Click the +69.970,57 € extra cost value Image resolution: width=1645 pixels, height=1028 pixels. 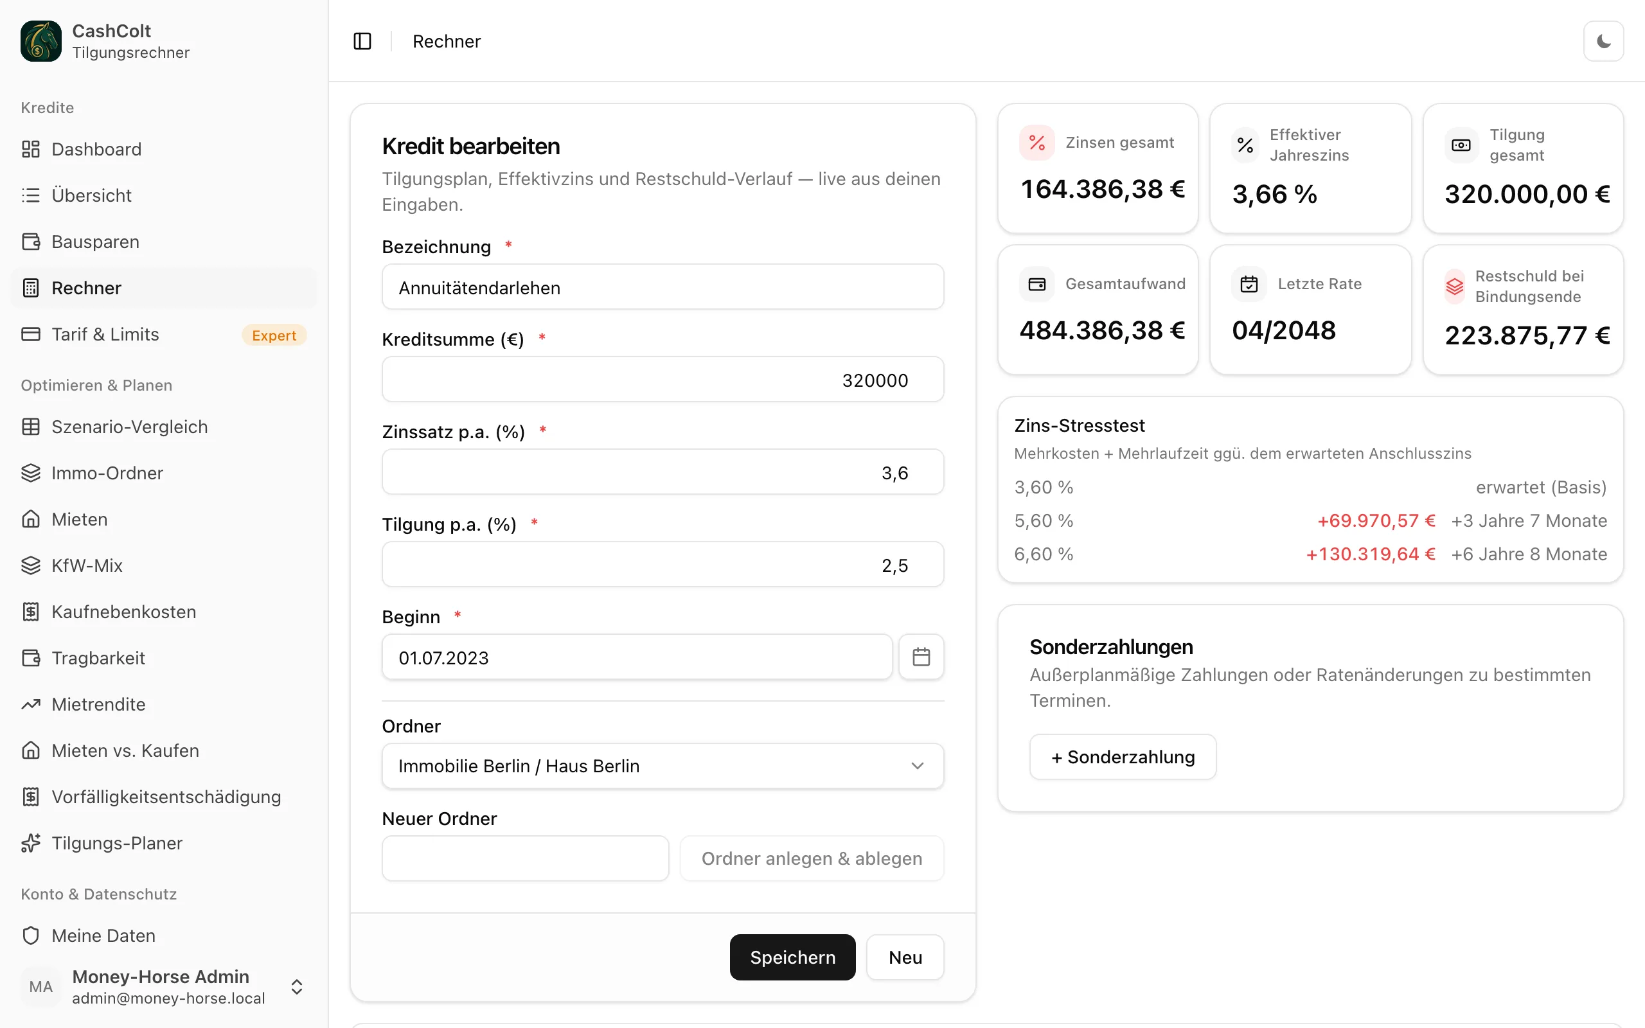coord(1376,521)
